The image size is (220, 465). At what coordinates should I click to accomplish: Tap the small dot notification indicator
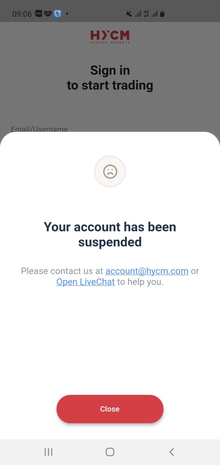(67, 14)
